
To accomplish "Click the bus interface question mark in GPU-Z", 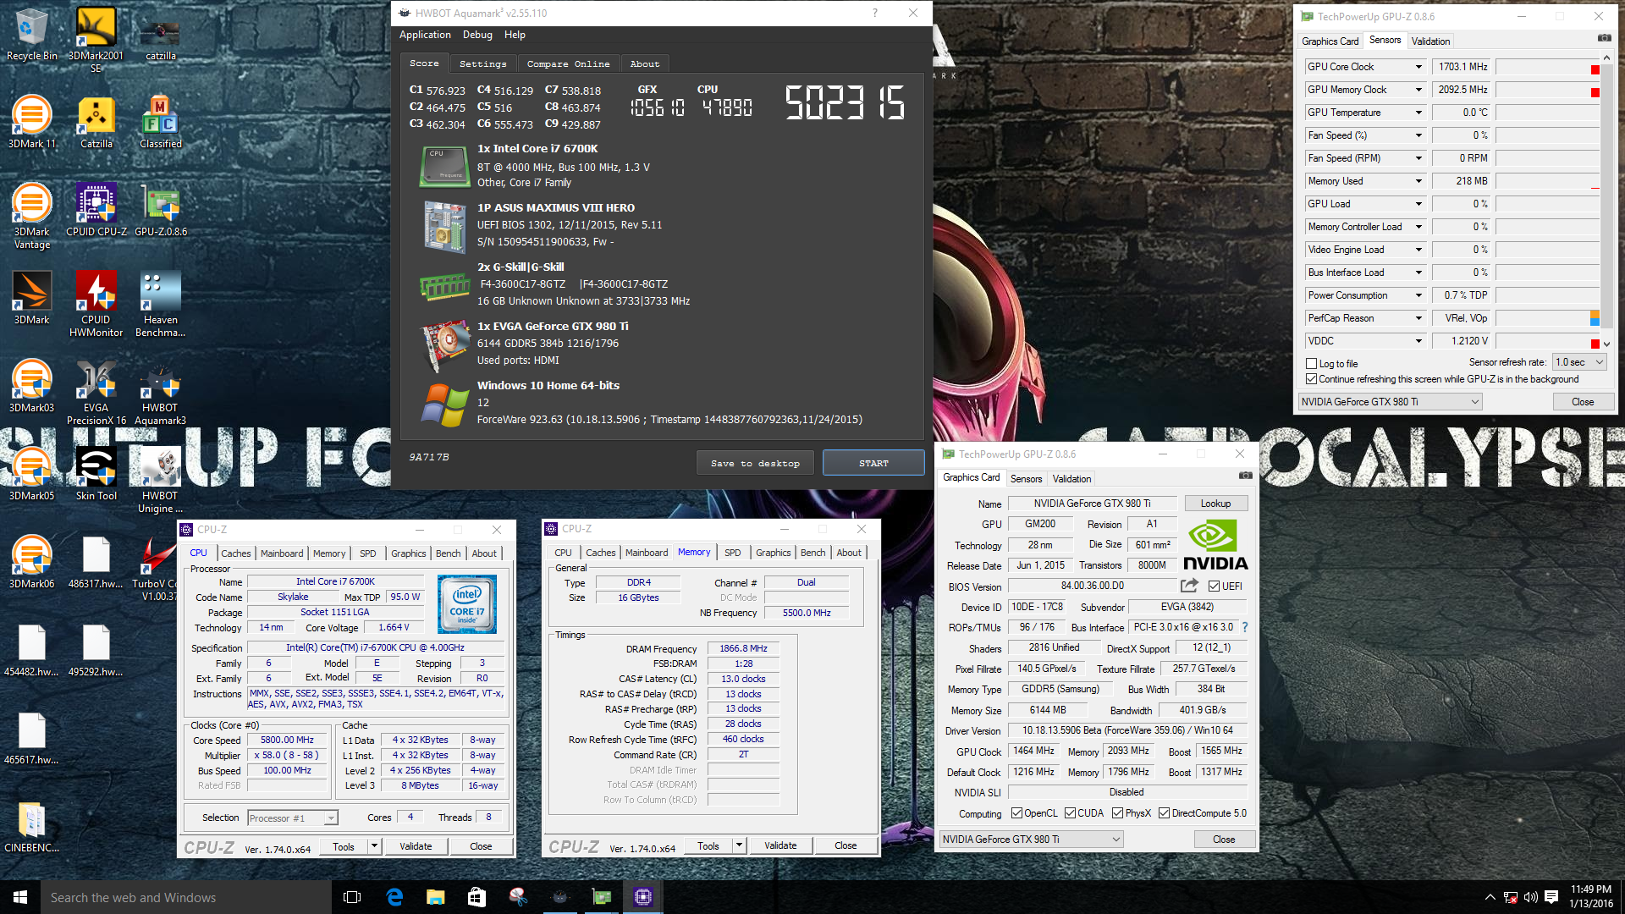I will click(1245, 627).
